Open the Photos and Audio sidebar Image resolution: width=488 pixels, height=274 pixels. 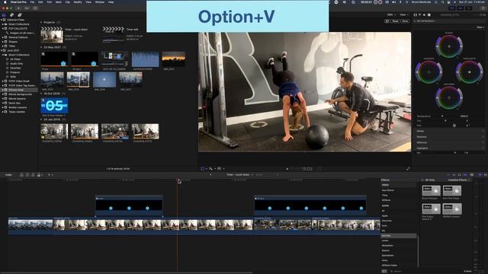pos(11,14)
